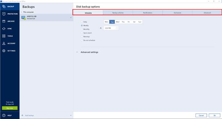This screenshot has width=222, height=119.
Task: Open the Backup section icon in sidebar
Action: (x=4, y=6)
